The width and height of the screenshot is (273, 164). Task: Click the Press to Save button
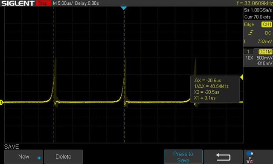point(183,157)
